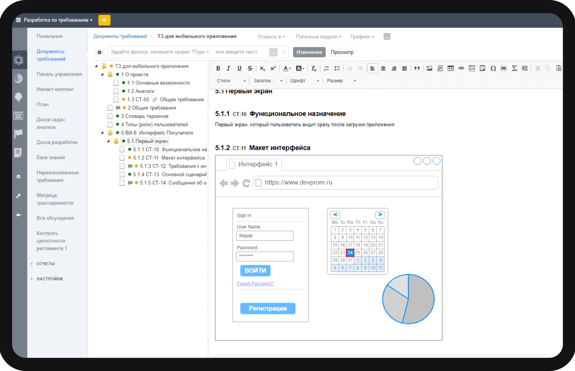Switch to Просмотр view mode
This screenshot has height=371, width=575.
tap(342, 52)
